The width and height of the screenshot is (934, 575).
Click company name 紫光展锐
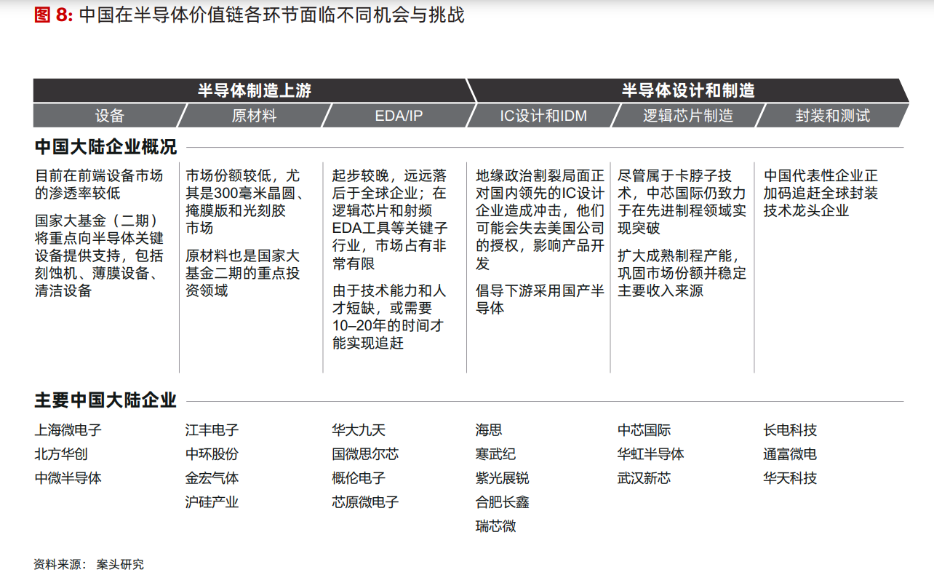click(503, 478)
